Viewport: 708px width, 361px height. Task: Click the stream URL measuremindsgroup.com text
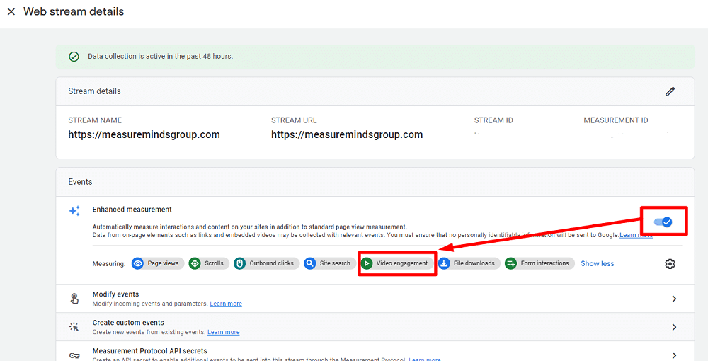(347, 134)
